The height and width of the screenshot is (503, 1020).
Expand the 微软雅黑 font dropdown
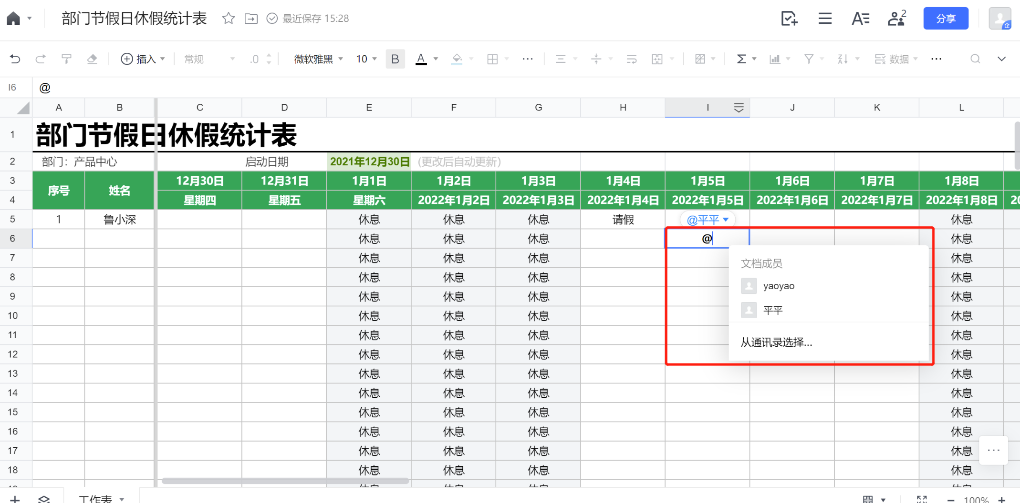pyautogui.click(x=319, y=59)
